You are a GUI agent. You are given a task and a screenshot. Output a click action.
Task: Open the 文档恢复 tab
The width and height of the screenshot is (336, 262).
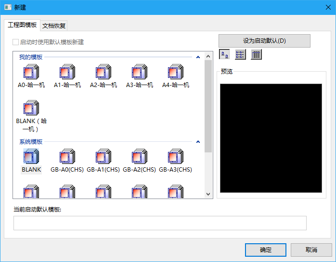click(54, 26)
